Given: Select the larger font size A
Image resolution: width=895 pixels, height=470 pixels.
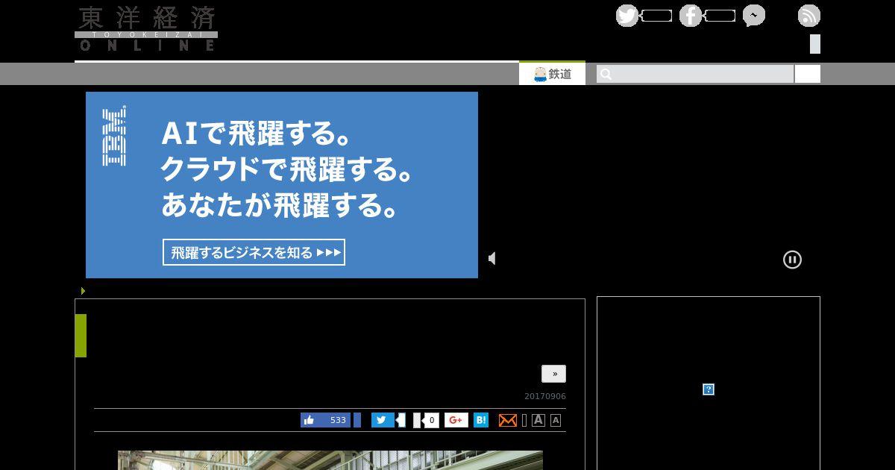Looking at the screenshot, I should click(x=538, y=420).
